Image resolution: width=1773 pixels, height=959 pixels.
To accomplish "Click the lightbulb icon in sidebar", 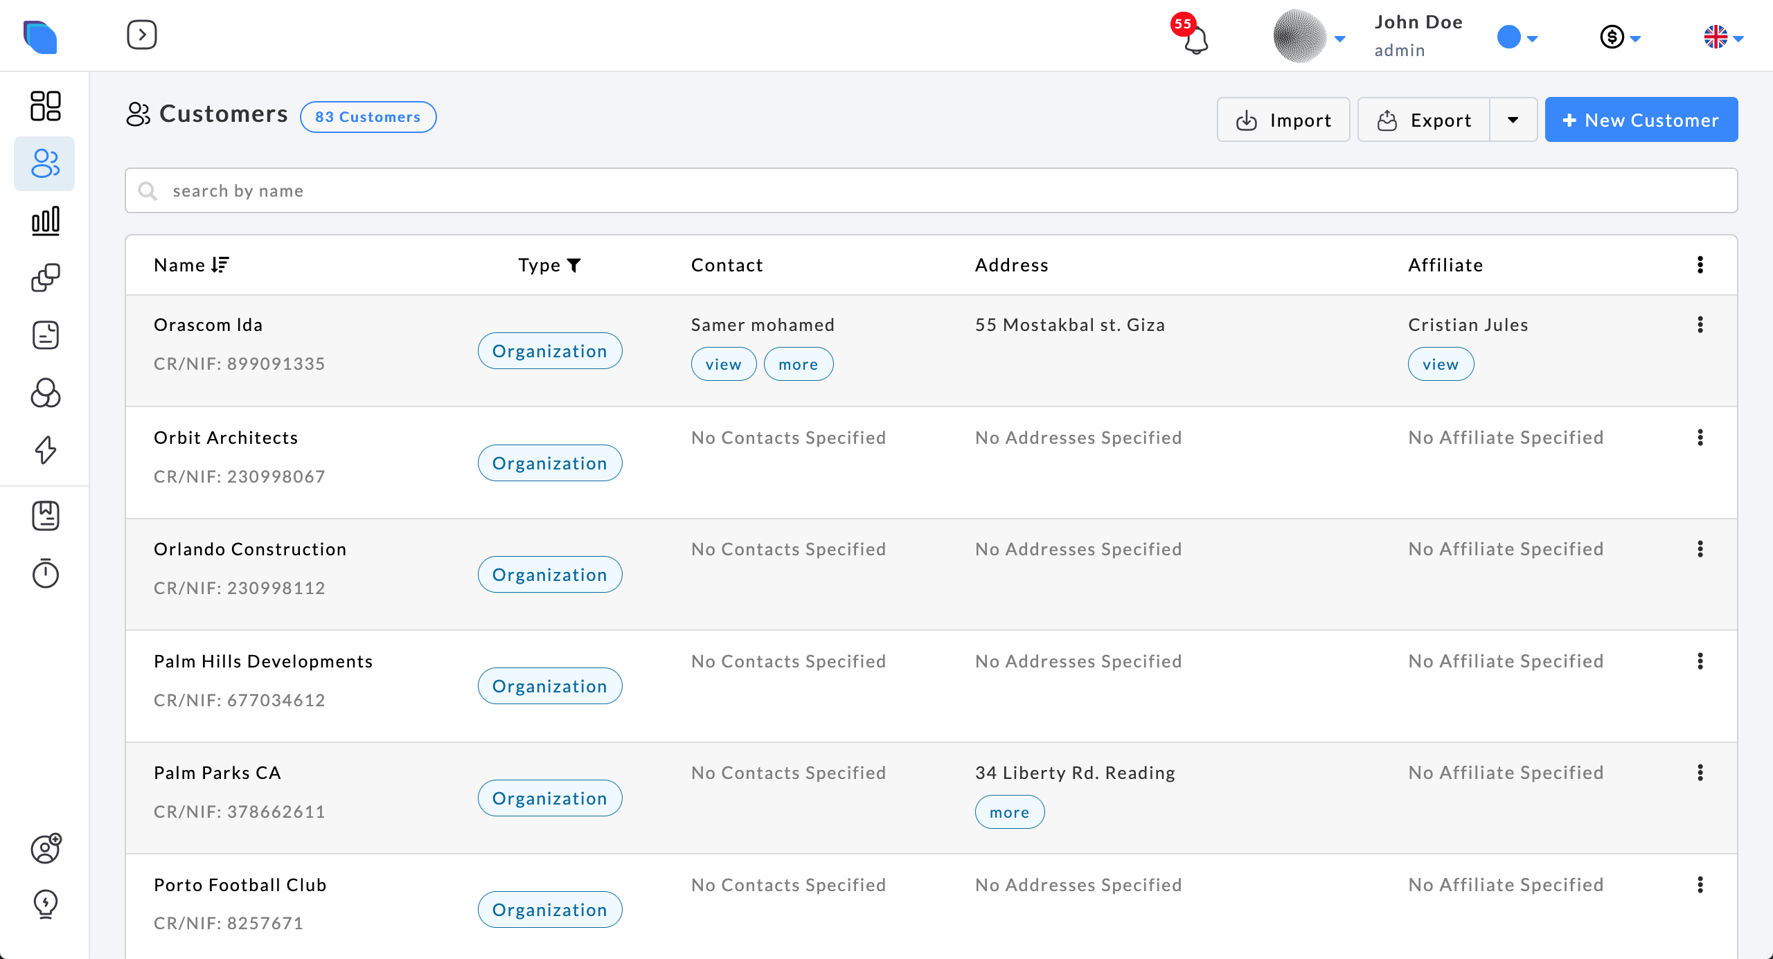I will (x=46, y=904).
